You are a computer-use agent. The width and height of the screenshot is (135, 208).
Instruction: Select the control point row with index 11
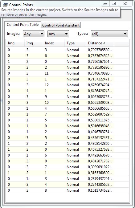click(x=67, y=73)
